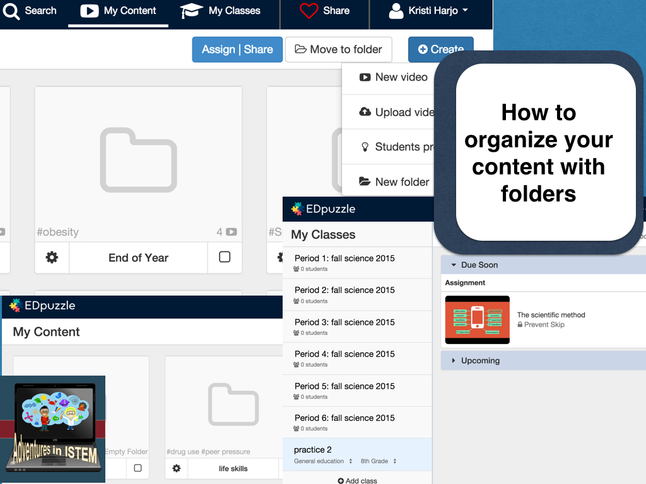Click lightbulb Students project icon
This screenshot has width=646, height=484.
coord(365,147)
